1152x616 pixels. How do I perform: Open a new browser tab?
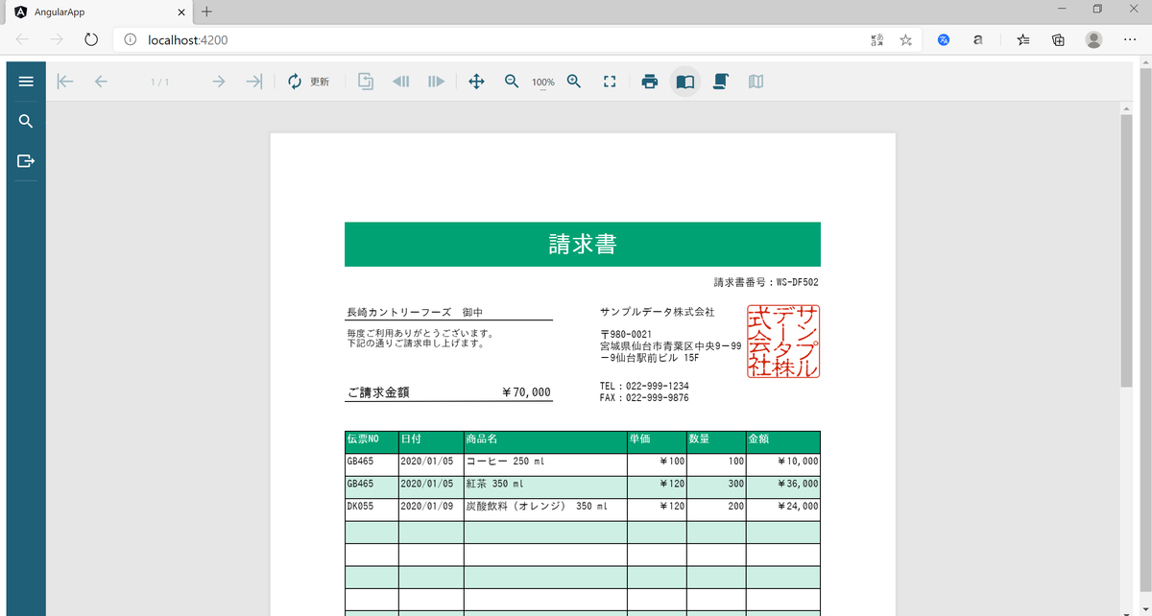(x=206, y=11)
